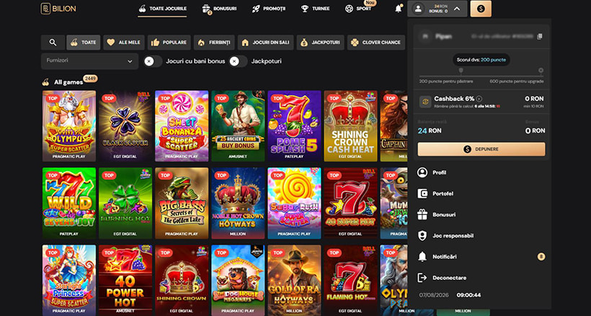This screenshot has width=591, height=316.
Task: Click the 200 points keep-level marker pin
Action: (x=461, y=71)
